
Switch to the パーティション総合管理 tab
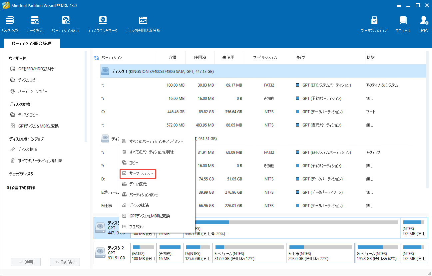point(31,43)
